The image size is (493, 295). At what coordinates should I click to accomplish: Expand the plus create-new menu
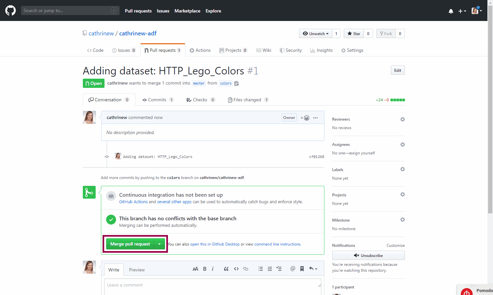click(x=462, y=11)
